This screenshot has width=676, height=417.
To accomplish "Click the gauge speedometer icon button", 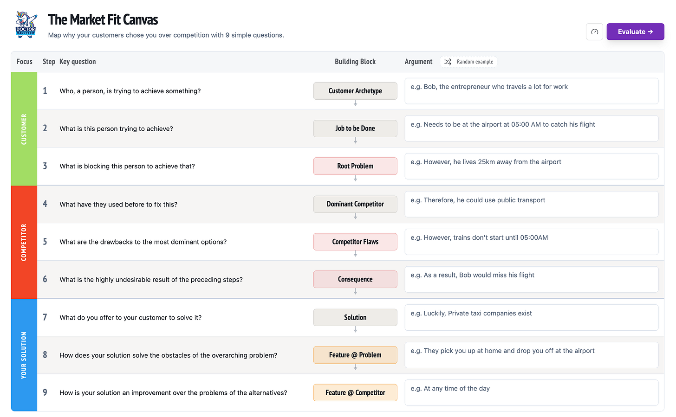I will click(x=594, y=32).
